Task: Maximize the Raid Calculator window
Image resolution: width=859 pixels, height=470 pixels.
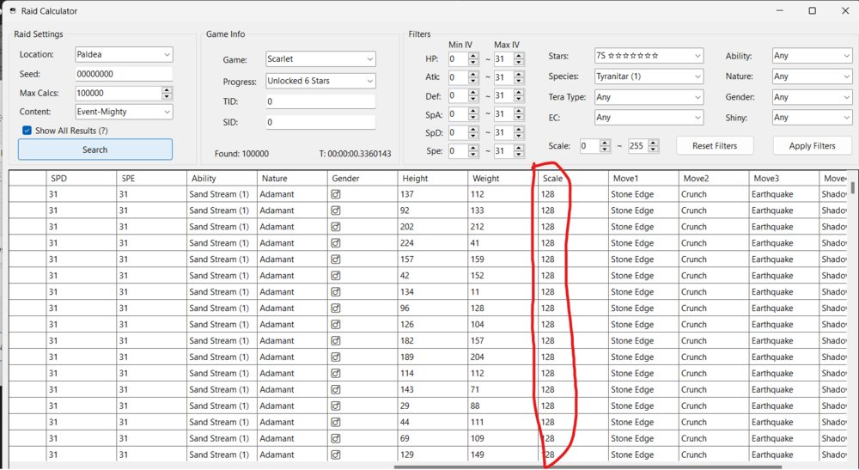Action: click(812, 11)
